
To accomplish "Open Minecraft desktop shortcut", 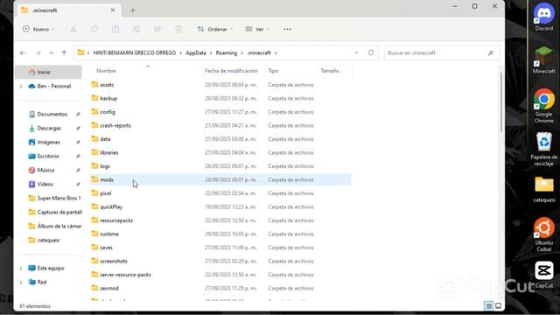I will 544,59.
